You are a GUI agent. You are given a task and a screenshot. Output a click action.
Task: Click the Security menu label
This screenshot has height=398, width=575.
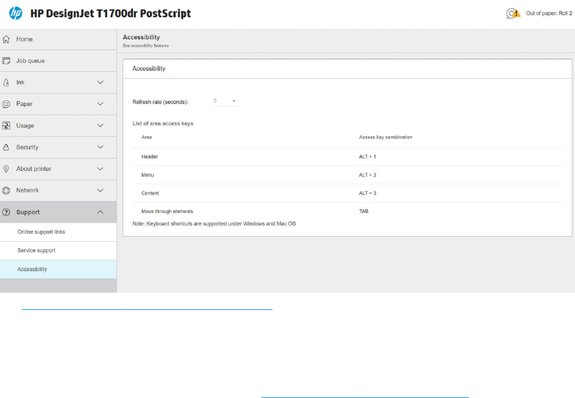point(27,147)
